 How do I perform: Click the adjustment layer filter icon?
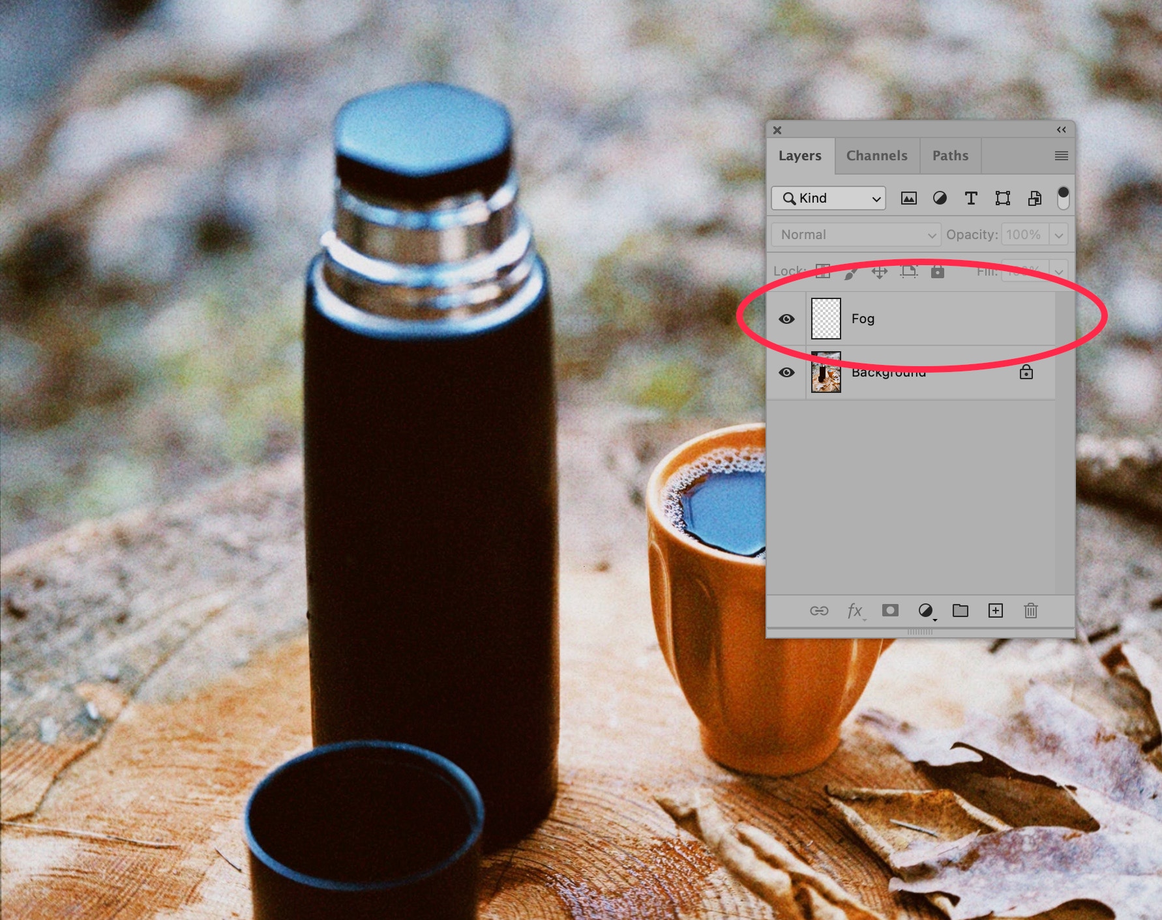tap(940, 199)
